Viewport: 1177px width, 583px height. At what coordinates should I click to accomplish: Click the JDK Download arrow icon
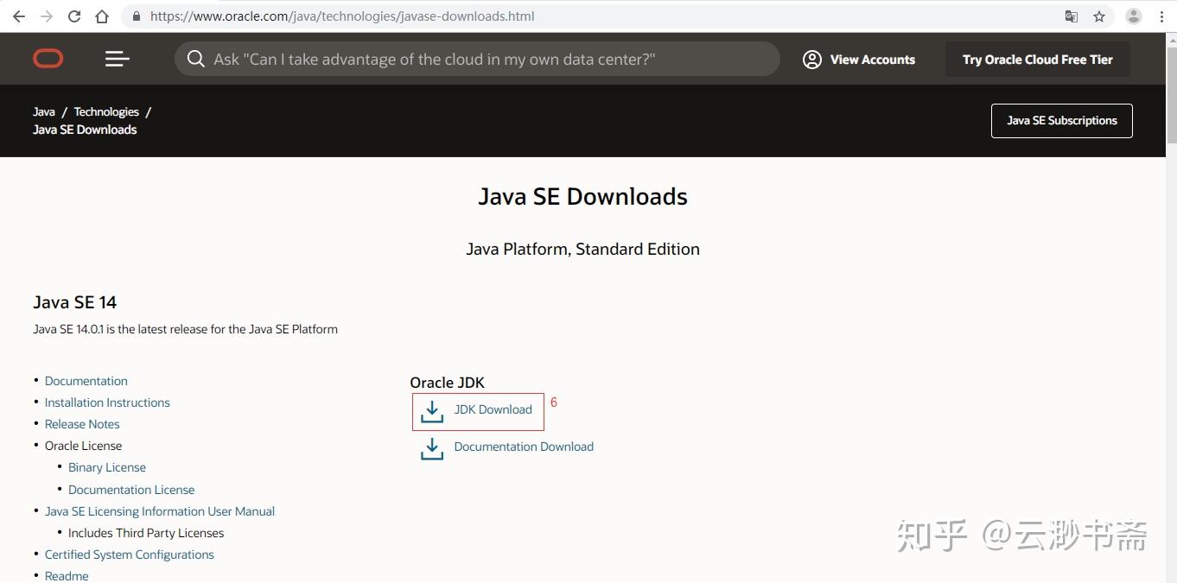coord(432,411)
